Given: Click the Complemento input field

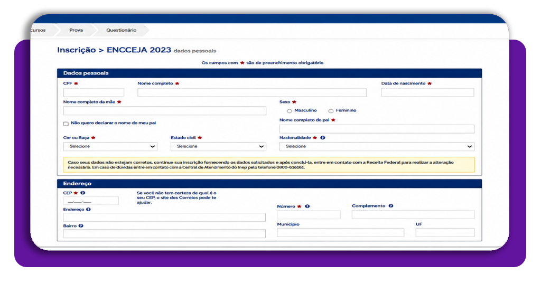Looking at the screenshot, I should (x=413, y=215).
